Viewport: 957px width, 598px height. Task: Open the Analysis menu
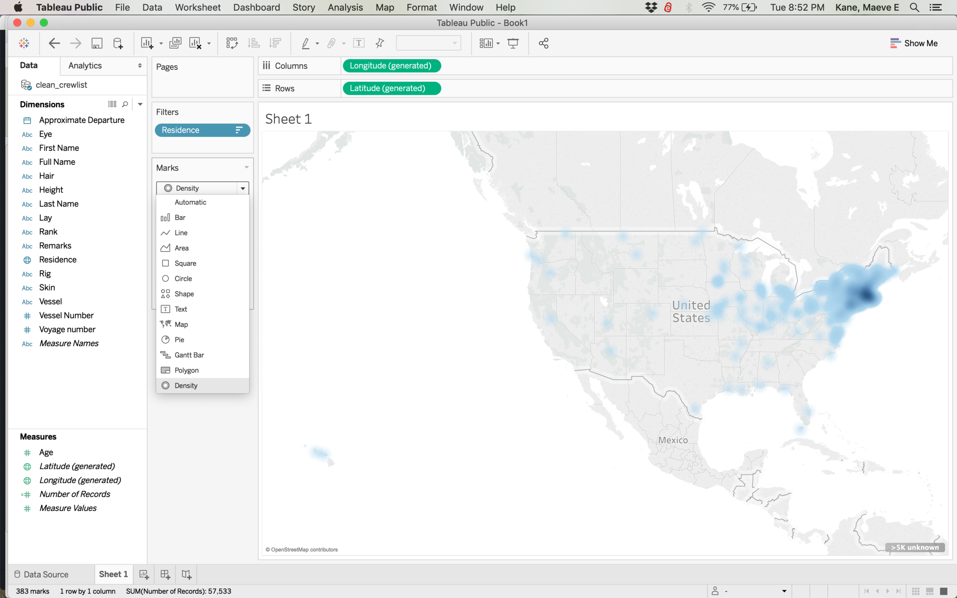pos(345,7)
